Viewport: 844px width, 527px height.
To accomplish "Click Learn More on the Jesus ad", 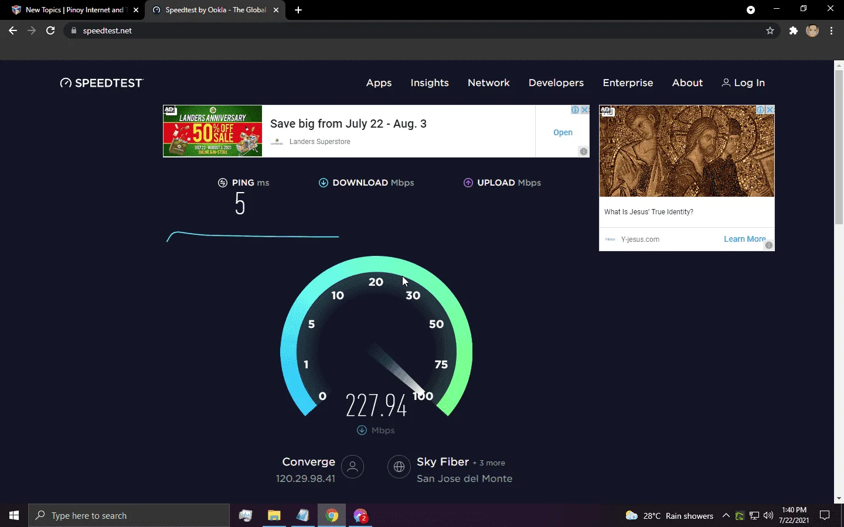I will pyautogui.click(x=744, y=239).
